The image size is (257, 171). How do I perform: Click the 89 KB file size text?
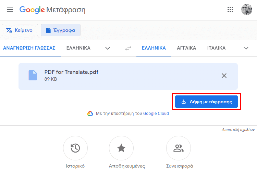(x=51, y=79)
